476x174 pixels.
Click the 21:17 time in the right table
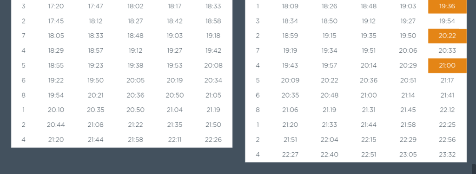pyautogui.click(x=447, y=81)
